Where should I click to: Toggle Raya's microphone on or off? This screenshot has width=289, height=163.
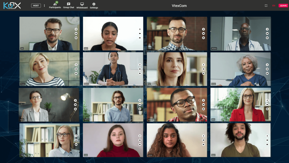tap(140, 29)
